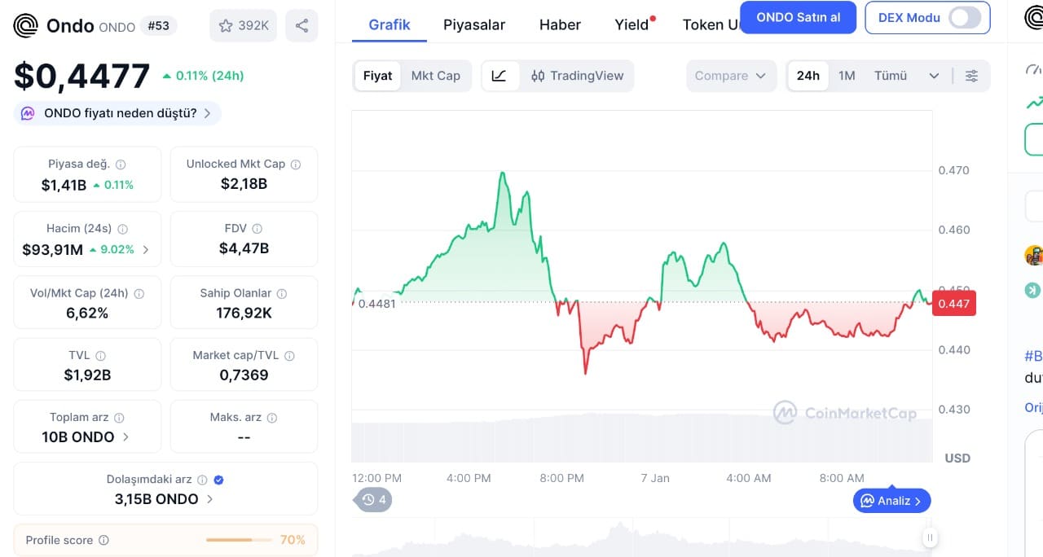Open the chart settings sliders icon
The width and height of the screenshot is (1043, 557).
971,75
